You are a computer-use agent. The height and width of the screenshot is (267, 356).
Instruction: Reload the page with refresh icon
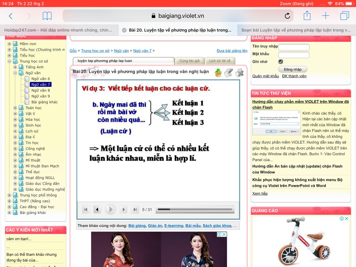(x=287, y=16)
